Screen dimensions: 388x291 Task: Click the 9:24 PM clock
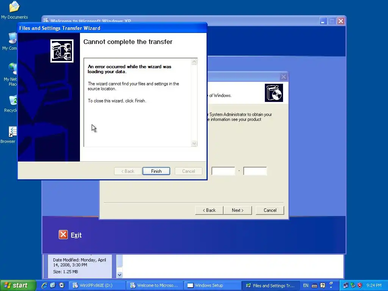pos(374,285)
